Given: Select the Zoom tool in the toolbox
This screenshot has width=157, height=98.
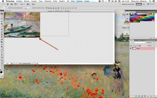Looking at the screenshot, I should pos(2,68).
